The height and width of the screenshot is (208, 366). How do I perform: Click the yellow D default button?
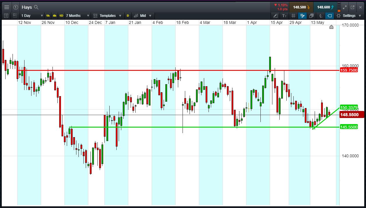tap(128, 16)
